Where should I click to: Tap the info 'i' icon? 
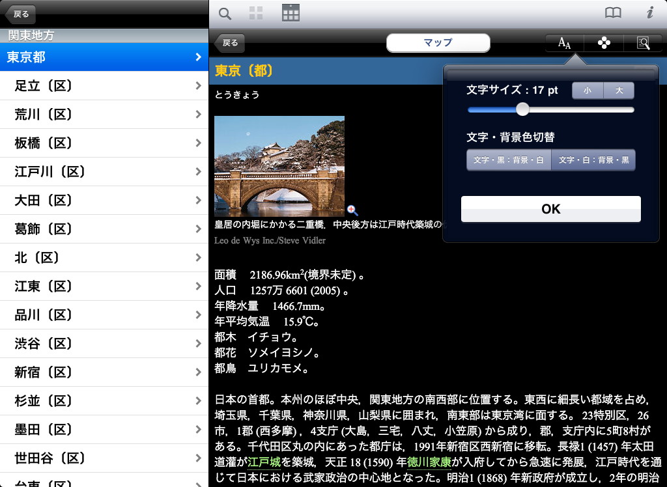[649, 13]
